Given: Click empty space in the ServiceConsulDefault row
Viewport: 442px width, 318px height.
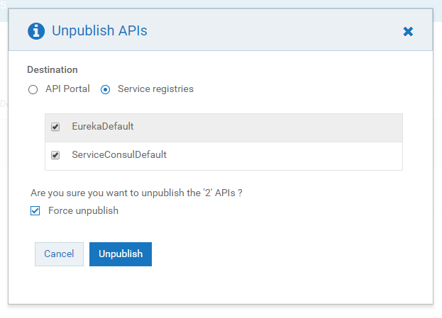Looking at the screenshot, I should [x=298, y=155].
